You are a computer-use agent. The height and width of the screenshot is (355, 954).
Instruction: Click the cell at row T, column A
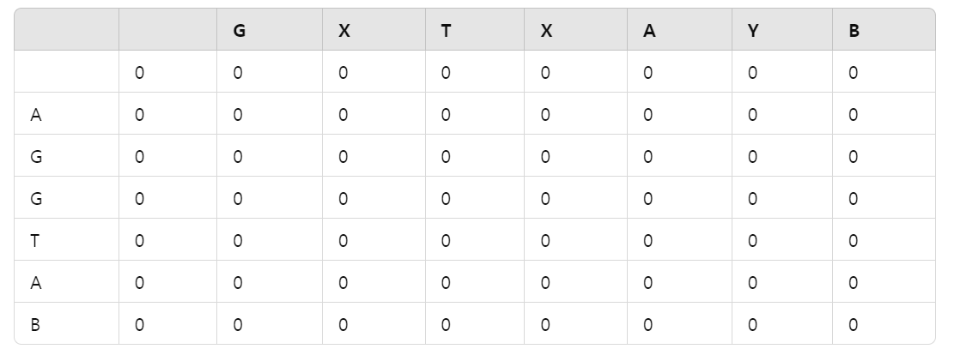(679, 240)
